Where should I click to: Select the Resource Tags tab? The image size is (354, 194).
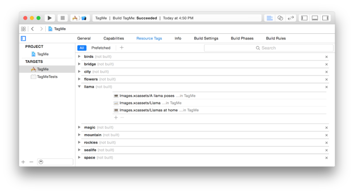149,38
